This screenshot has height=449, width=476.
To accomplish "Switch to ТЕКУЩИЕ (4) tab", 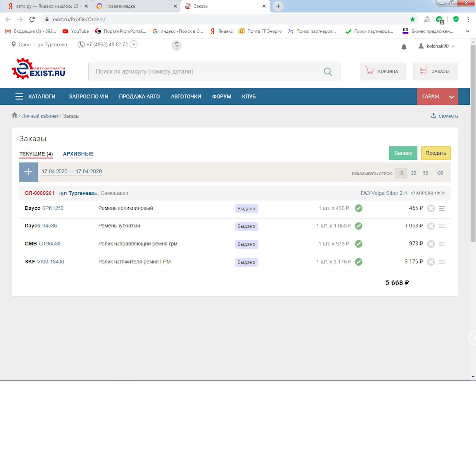I will pos(36,154).
